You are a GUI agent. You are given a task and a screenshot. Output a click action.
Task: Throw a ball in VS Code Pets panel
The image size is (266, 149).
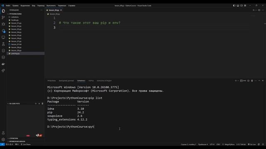39,103
